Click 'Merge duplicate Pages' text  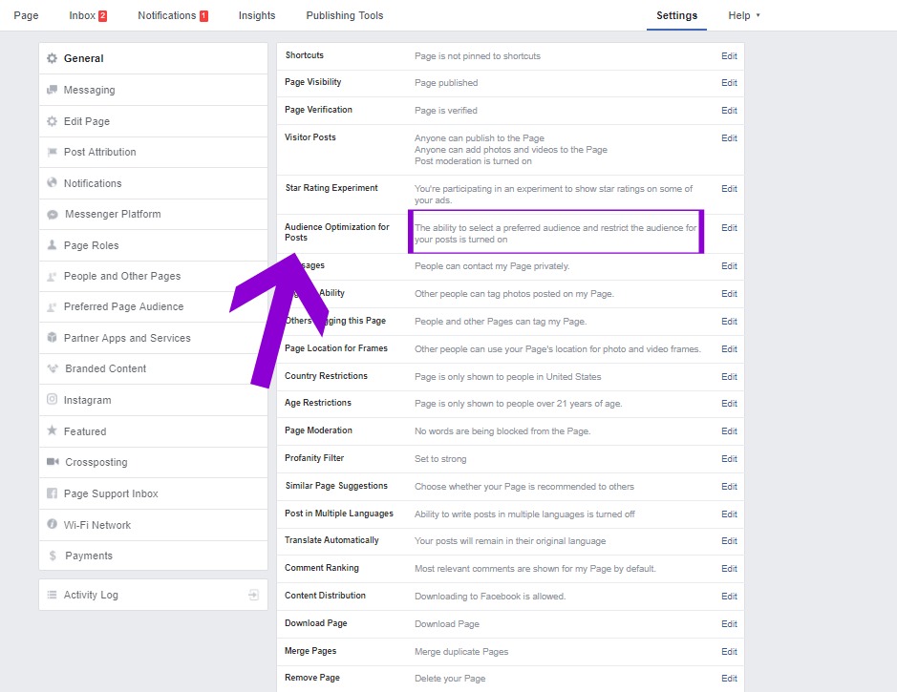point(461,651)
